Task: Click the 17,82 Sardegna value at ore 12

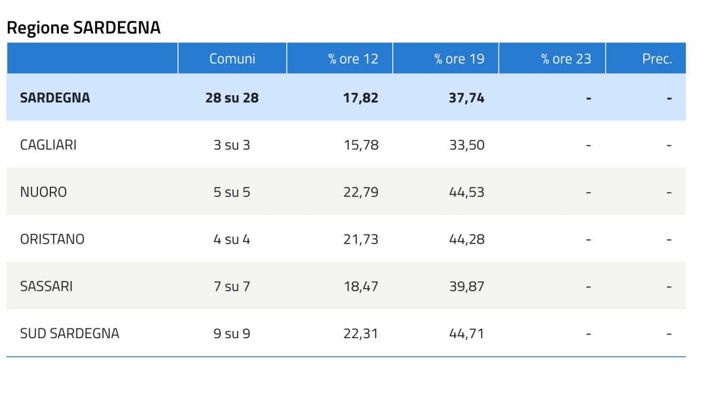Action: pos(361,98)
